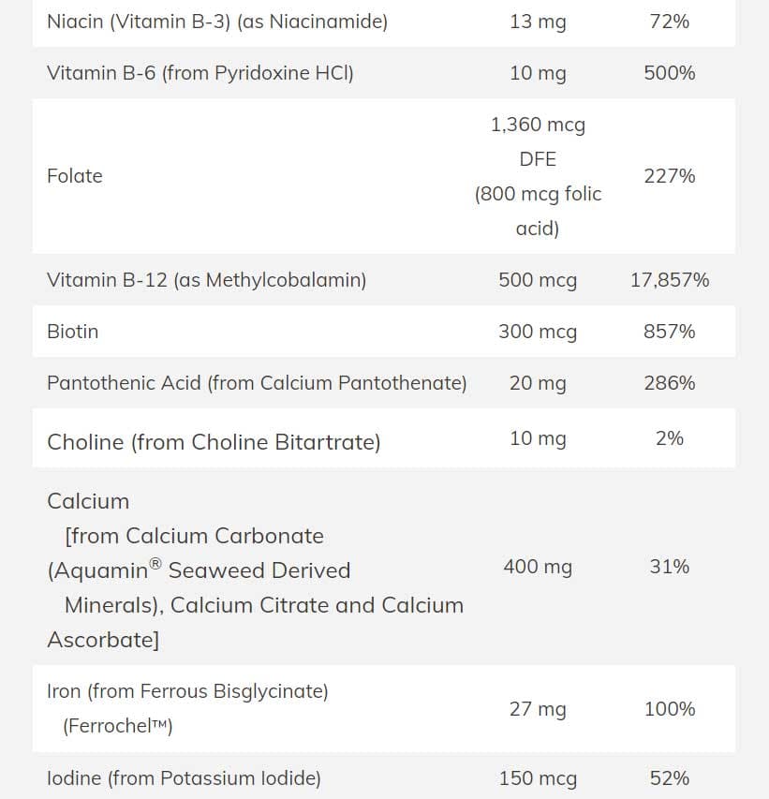Click the 500% daily value for Vitamin B-6

point(669,73)
